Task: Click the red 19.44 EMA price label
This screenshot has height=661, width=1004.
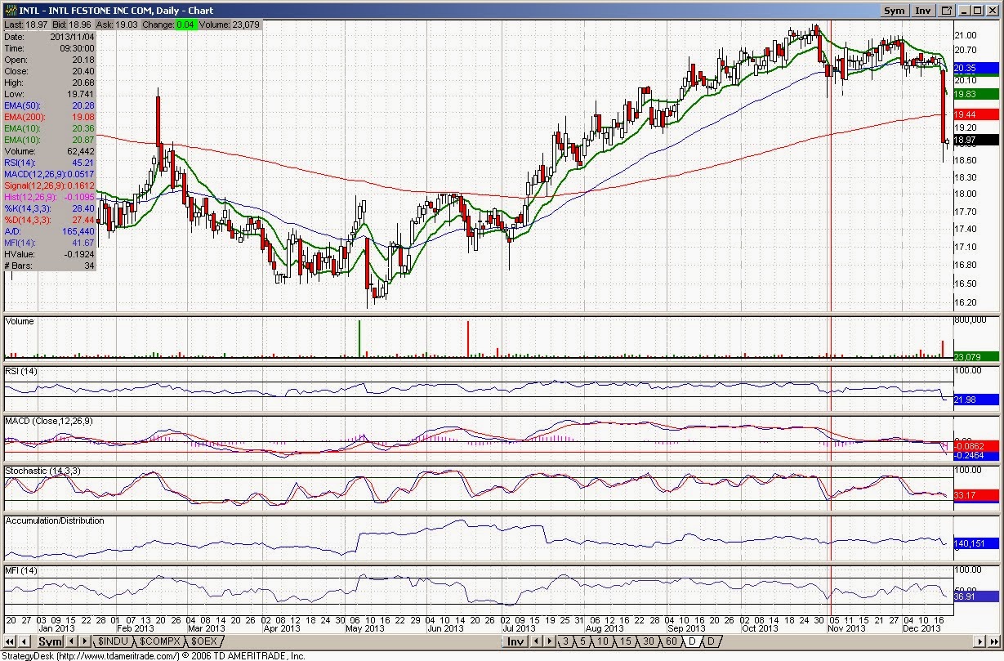Action: 976,114
